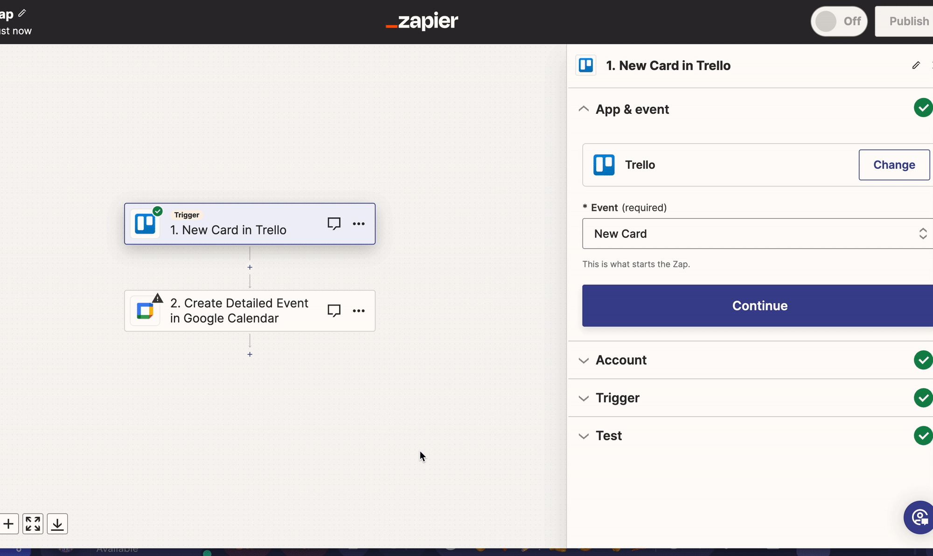This screenshot has width=933, height=556.
Task: Click the Continue button
Action: [x=759, y=306]
